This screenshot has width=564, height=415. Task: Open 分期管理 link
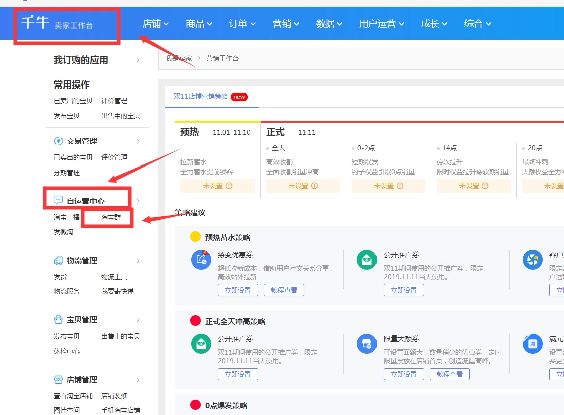66,173
